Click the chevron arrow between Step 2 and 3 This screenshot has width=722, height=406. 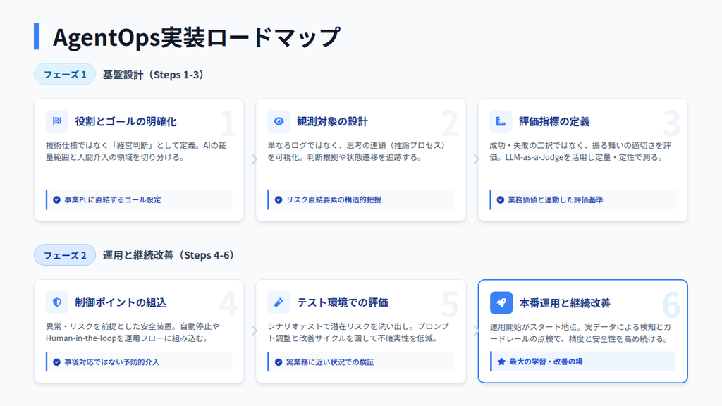pyautogui.click(x=476, y=159)
